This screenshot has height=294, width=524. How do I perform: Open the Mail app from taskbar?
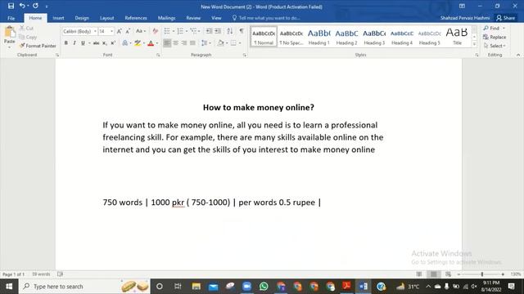(213, 287)
